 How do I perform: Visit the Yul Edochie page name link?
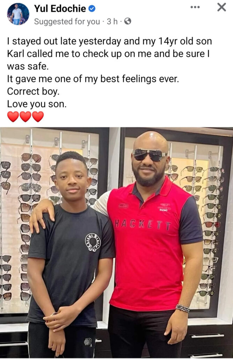click(60, 9)
